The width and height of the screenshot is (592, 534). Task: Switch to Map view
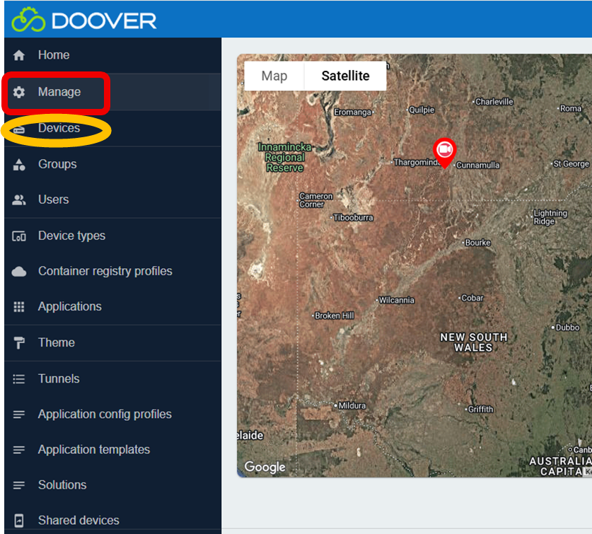[x=274, y=76]
